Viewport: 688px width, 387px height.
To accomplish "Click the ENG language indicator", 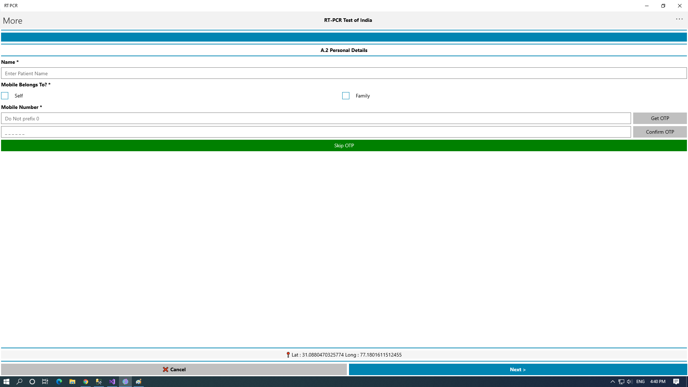I will [640, 382].
